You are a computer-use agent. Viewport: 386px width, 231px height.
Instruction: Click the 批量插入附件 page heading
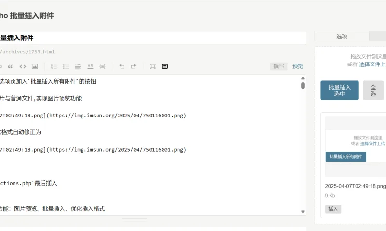[x=27, y=16]
